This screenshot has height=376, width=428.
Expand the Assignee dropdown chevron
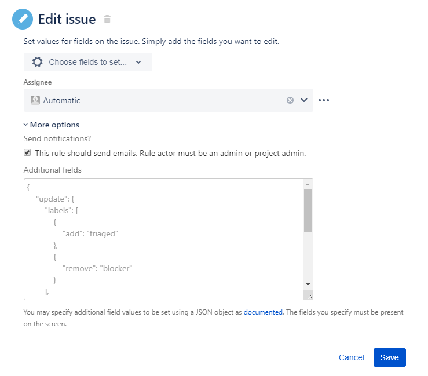pyautogui.click(x=304, y=100)
